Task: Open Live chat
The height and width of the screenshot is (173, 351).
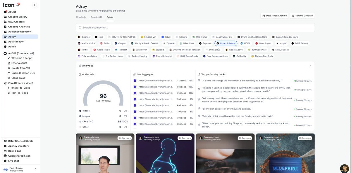Action: tap(13, 161)
